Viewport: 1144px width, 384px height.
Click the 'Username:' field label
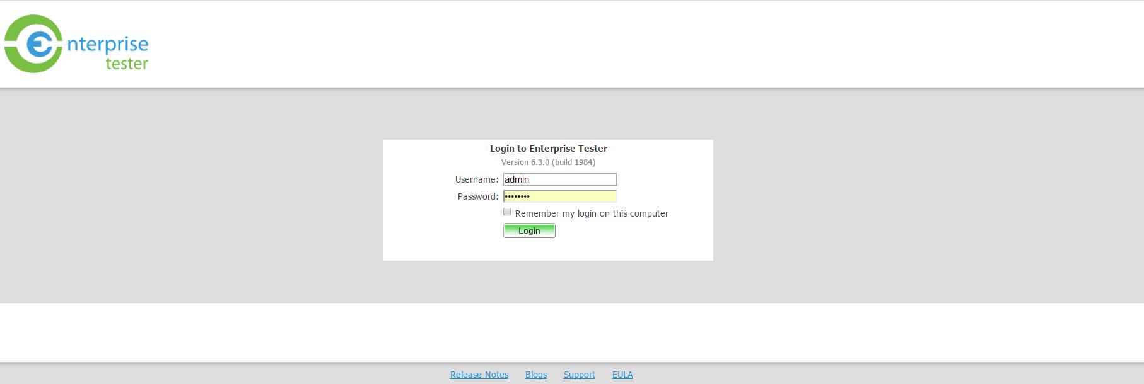pos(477,179)
